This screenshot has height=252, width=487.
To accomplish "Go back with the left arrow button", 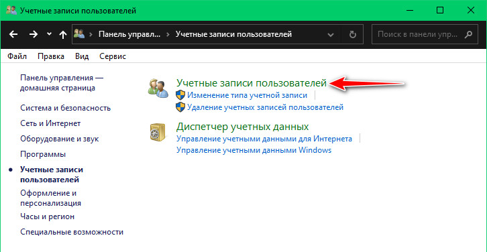I will tap(13, 34).
